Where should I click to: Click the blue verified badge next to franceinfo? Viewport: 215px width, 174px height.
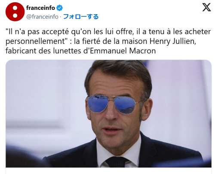pyautogui.click(x=59, y=8)
